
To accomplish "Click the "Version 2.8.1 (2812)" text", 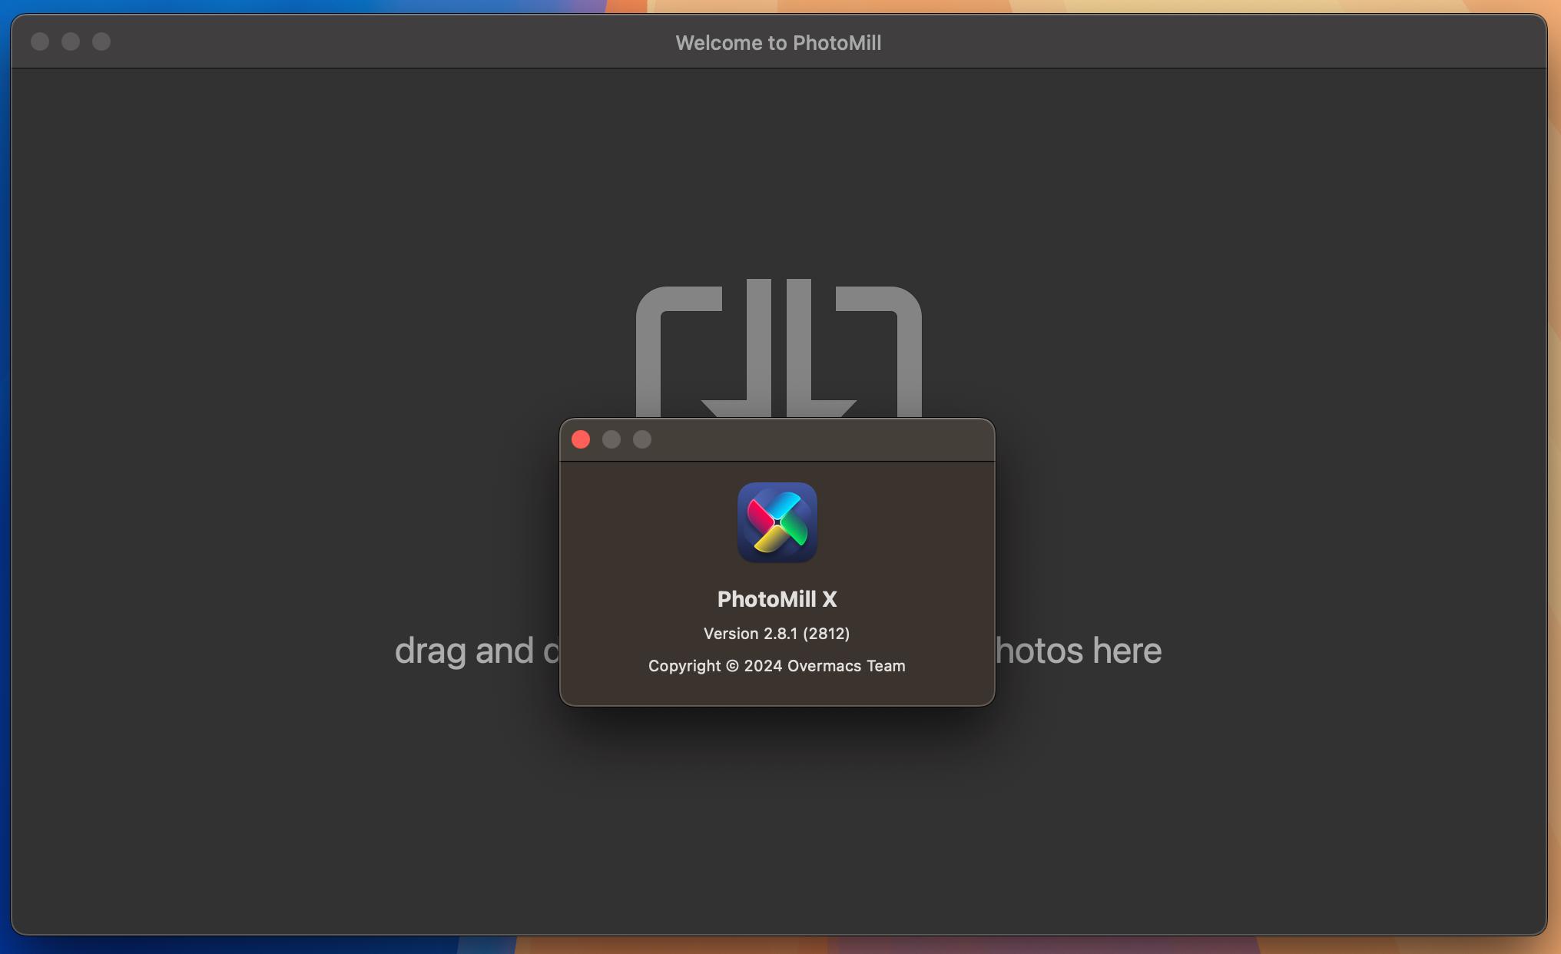I will (777, 634).
